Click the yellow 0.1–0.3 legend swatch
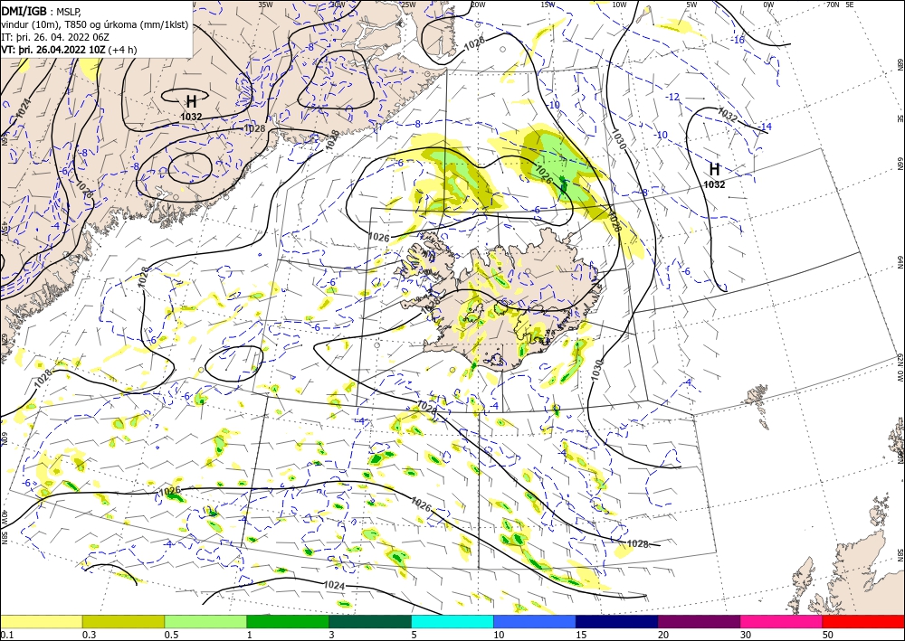This screenshot has height=641, width=905. pyautogui.click(x=41, y=621)
